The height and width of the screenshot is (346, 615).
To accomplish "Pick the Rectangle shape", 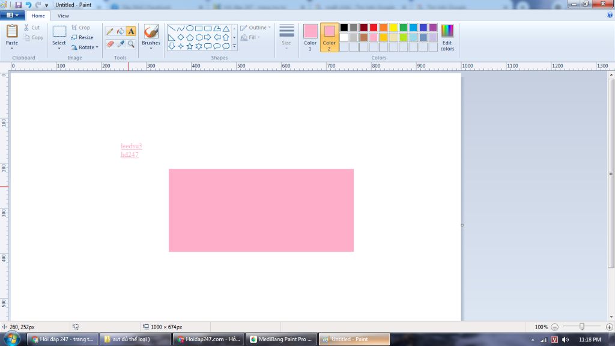I will (198, 29).
